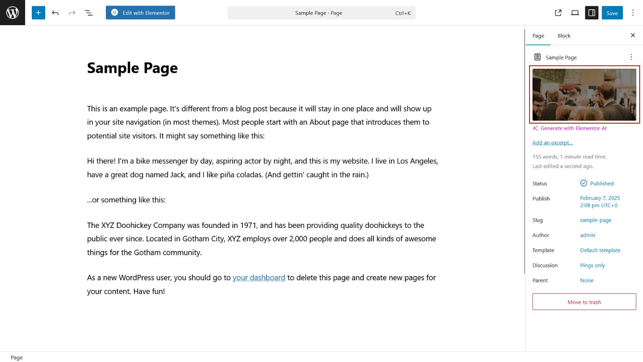
Task: Toggle the Settings sidebar panel
Action: pos(592,13)
